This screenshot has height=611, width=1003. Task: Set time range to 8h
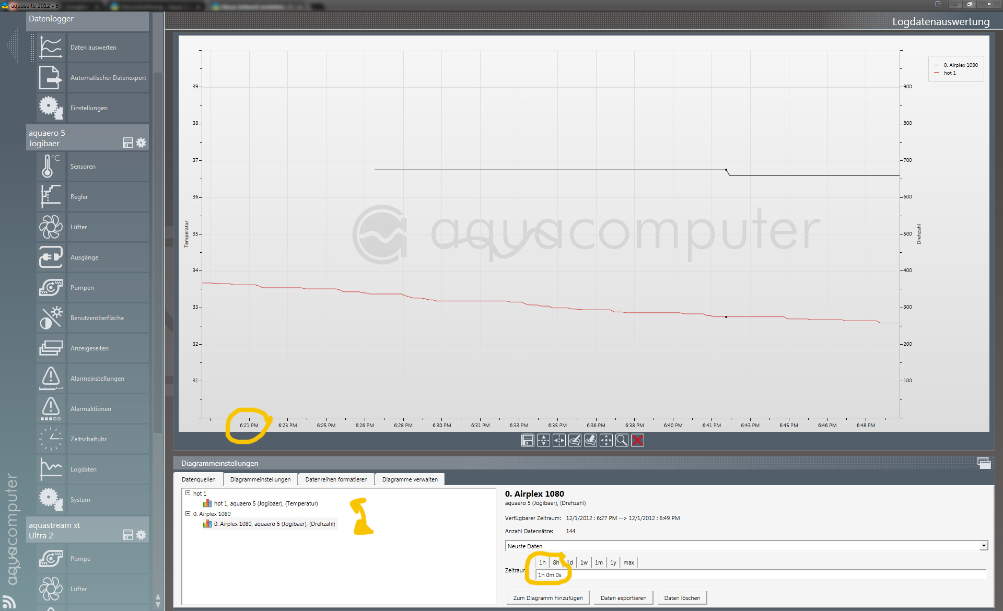click(x=556, y=562)
